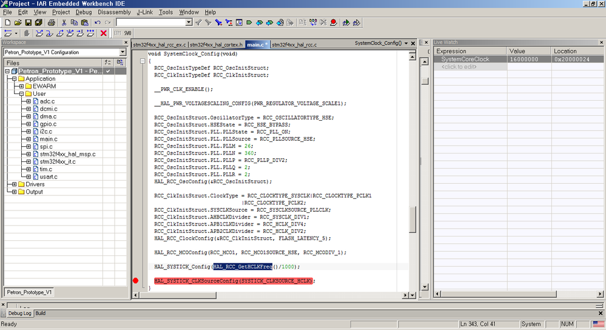
Task: Select stm32f4xx_it.c in the file tree
Action: (x=58, y=161)
